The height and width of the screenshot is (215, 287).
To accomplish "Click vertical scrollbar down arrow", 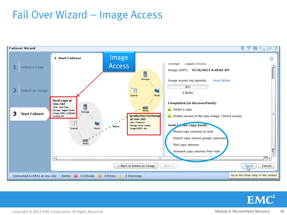I will [x=274, y=154].
